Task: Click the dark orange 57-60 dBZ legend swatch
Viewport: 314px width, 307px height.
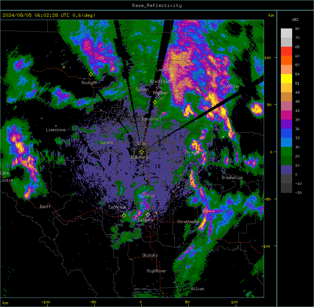Action: coord(286,61)
